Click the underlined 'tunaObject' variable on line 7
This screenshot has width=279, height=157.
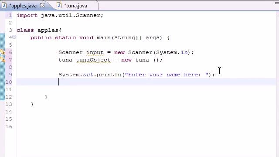[x=93, y=60]
